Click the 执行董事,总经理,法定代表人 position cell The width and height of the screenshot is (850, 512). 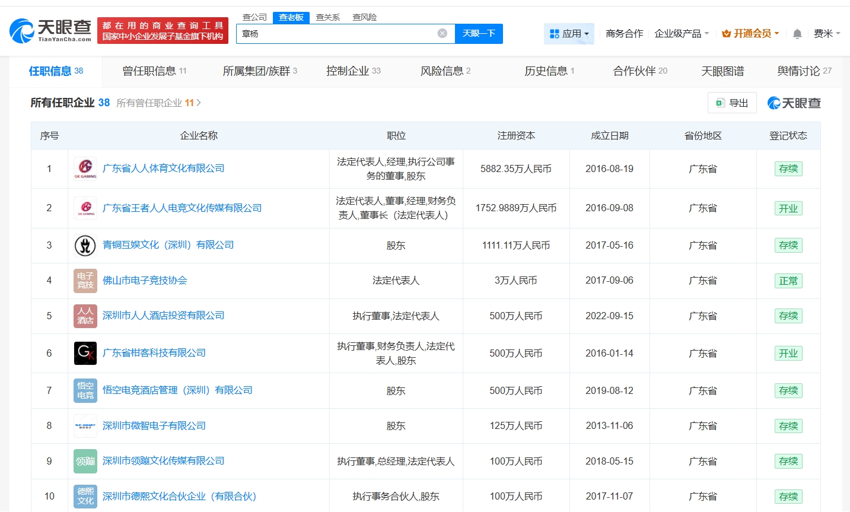click(396, 462)
